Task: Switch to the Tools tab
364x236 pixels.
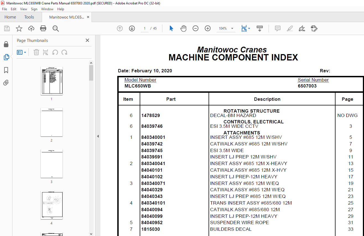Action: [x=29, y=17]
